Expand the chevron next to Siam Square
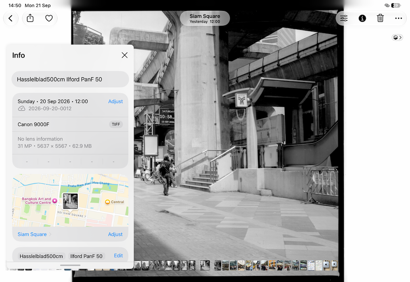 point(50,234)
